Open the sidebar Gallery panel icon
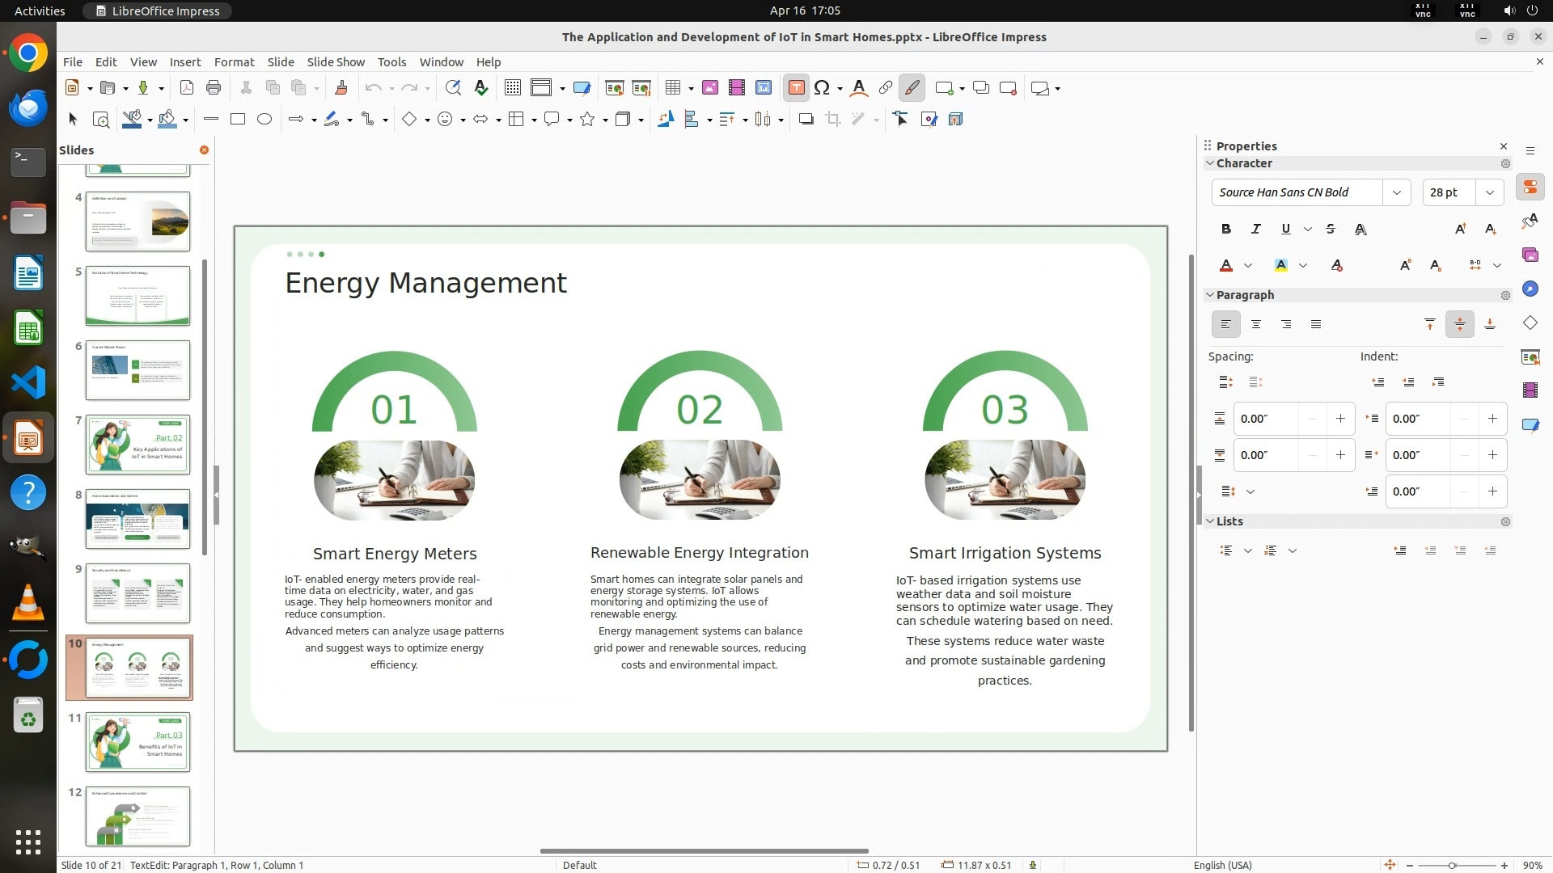Screen dimensions: 1553x873 (1530, 255)
